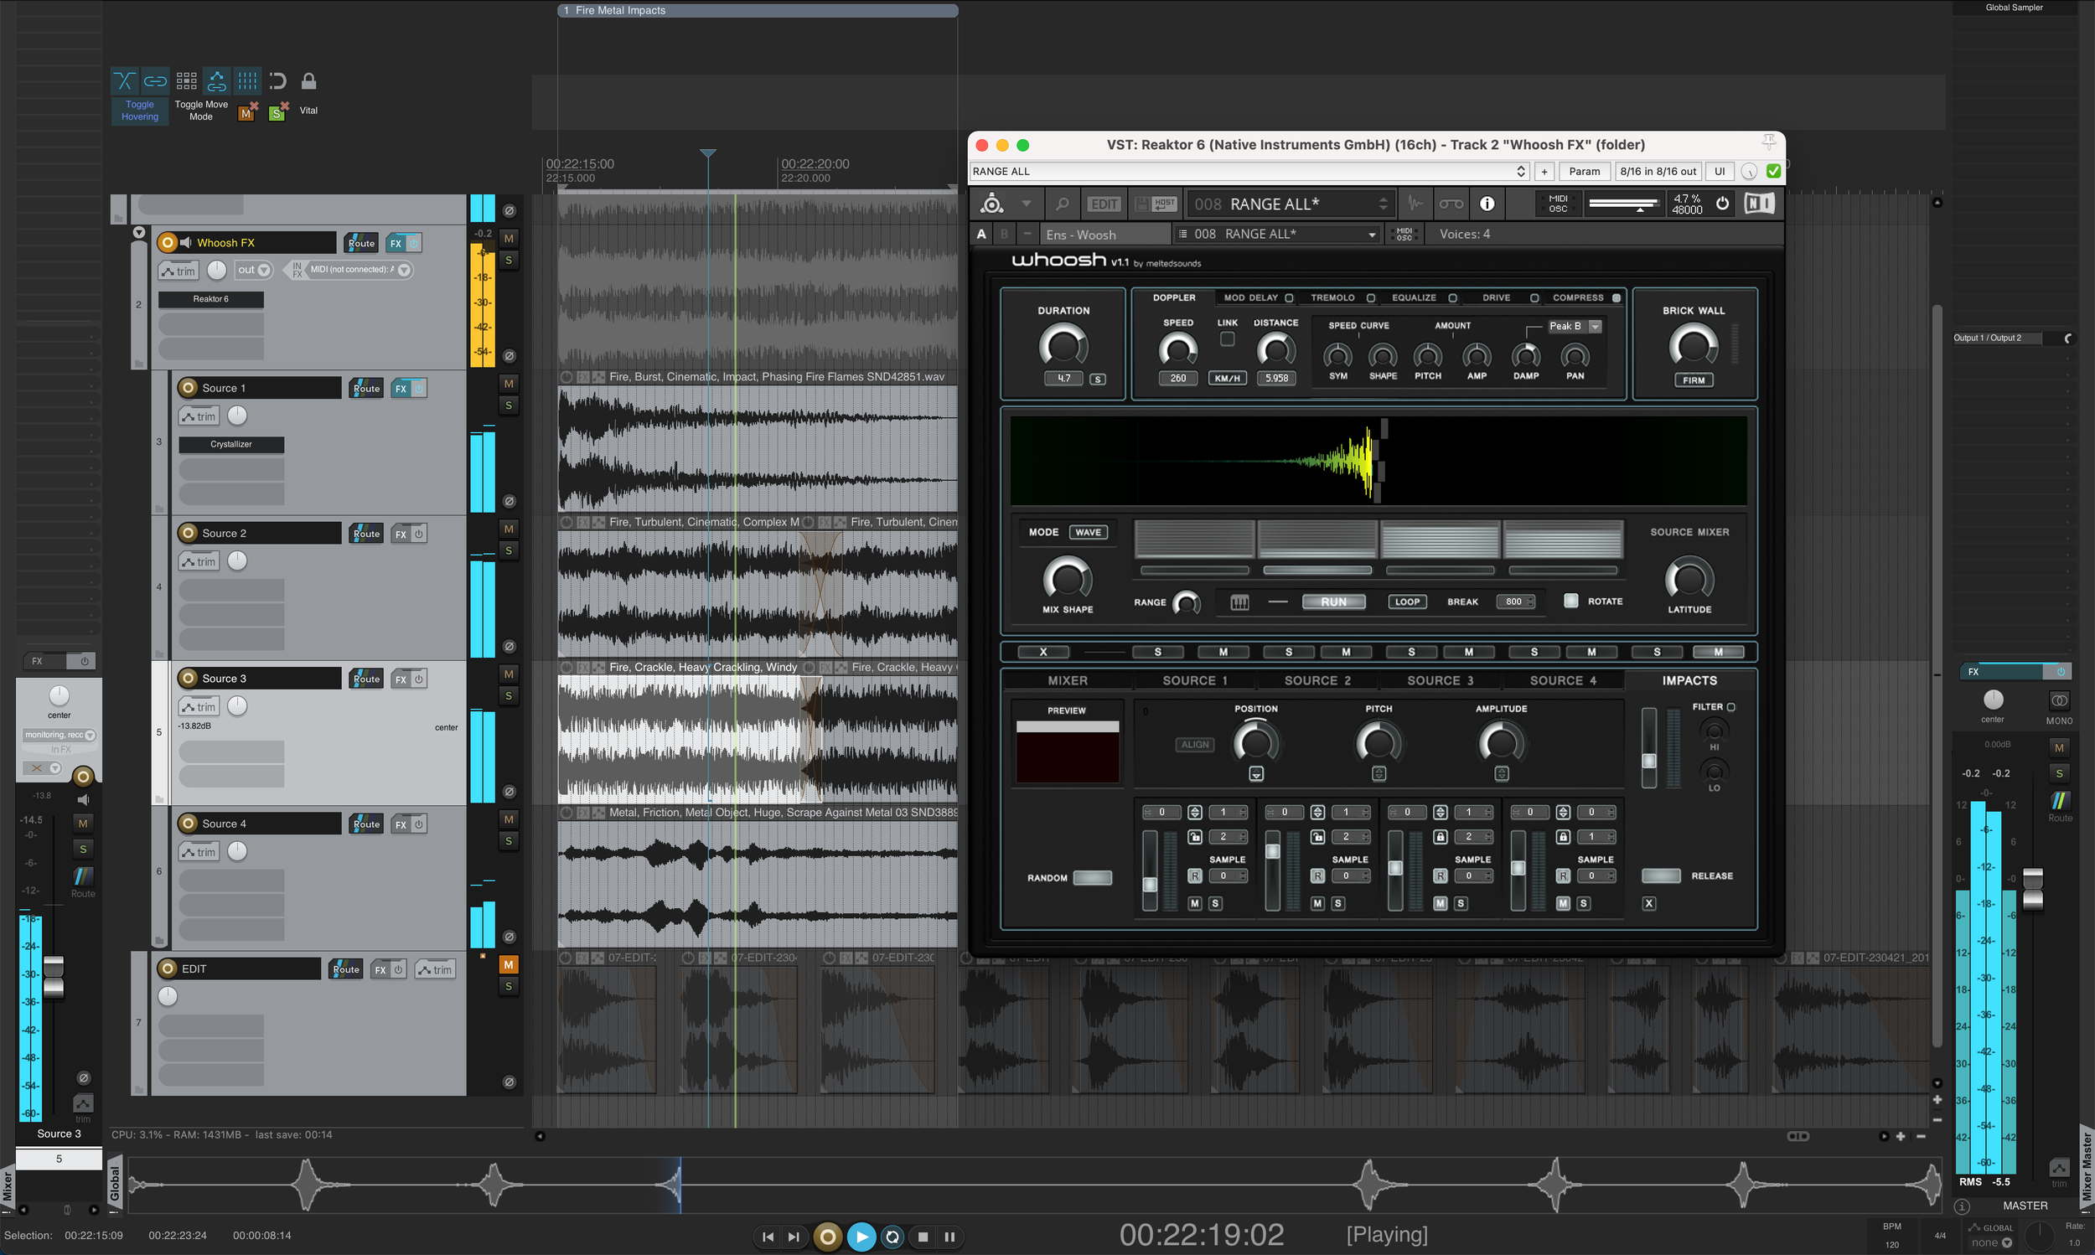Toggle the ripple editing scissor icon
Image resolution: width=2095 pixels, height=1255 pixels.
124,81
